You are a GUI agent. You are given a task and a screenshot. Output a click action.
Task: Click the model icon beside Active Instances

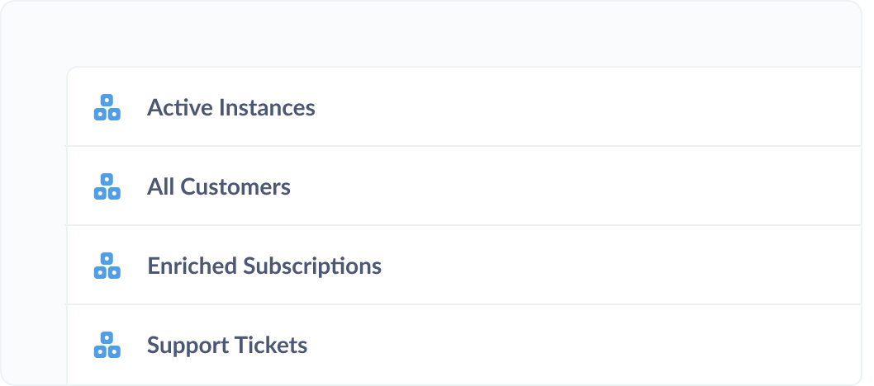107,107
